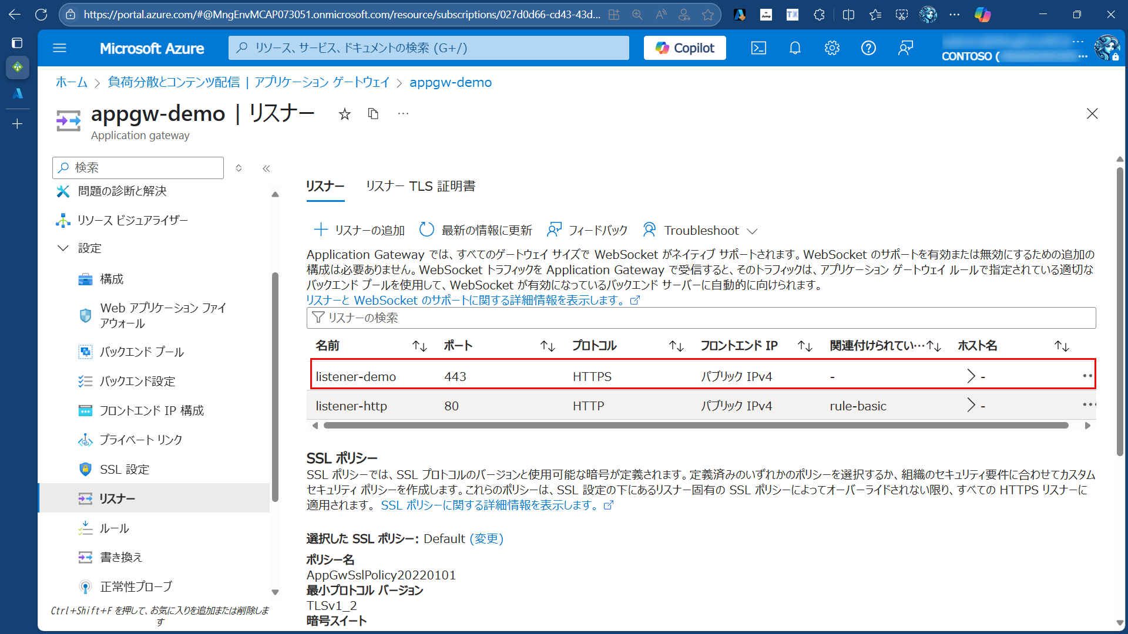Switch to リスナー tab

(x=325, y=187)
